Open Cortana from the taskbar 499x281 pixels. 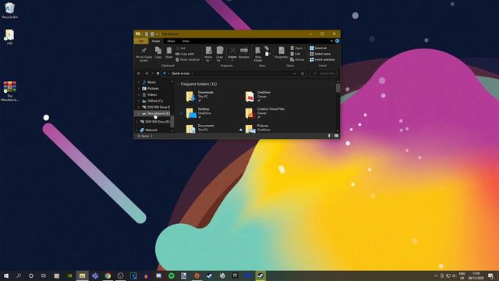pyautogui.click(x=31, y=276)
